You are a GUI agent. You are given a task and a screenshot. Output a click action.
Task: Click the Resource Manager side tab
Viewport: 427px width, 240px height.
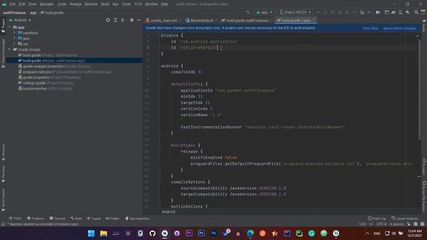[x=3, y=53]
